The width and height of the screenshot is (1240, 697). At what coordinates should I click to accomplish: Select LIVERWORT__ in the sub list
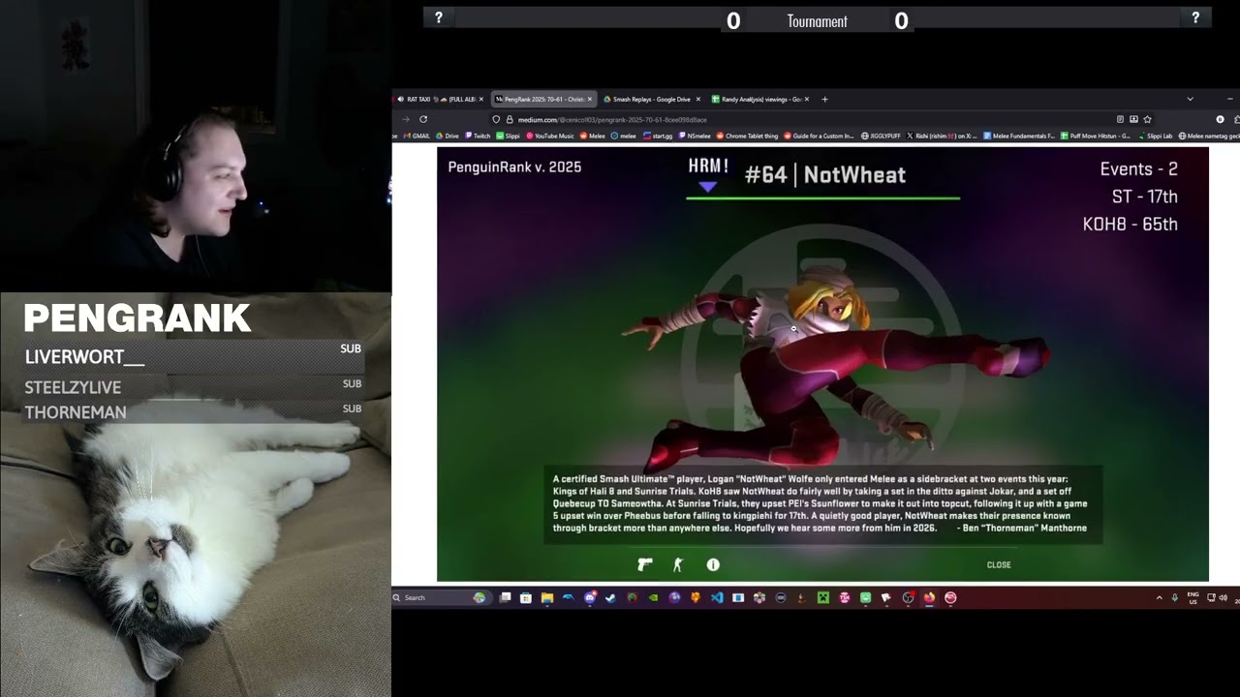(x=194, y=356)
